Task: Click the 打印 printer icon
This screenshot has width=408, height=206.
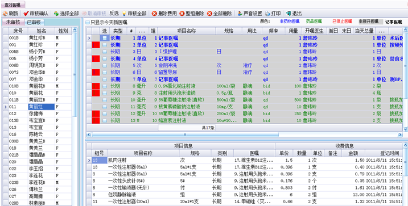Action: click(x=267, y=14)
